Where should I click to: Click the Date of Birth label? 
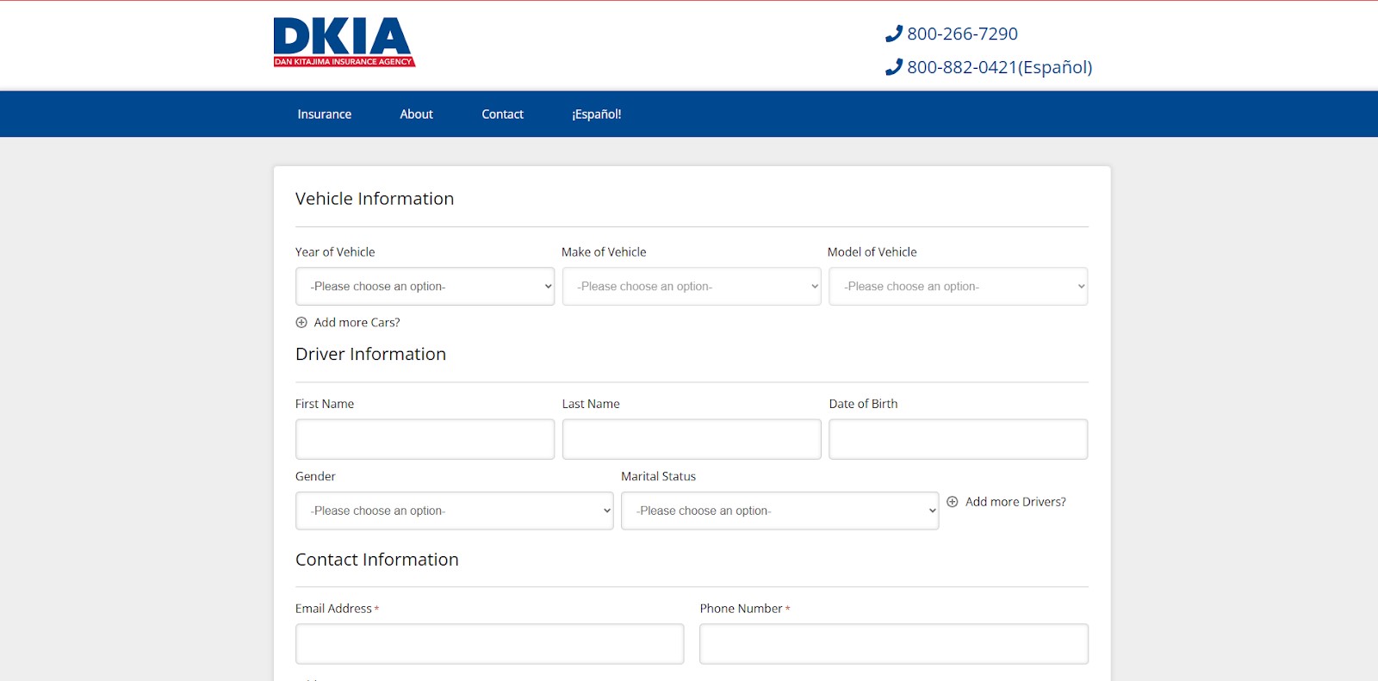tap(863, 404)
